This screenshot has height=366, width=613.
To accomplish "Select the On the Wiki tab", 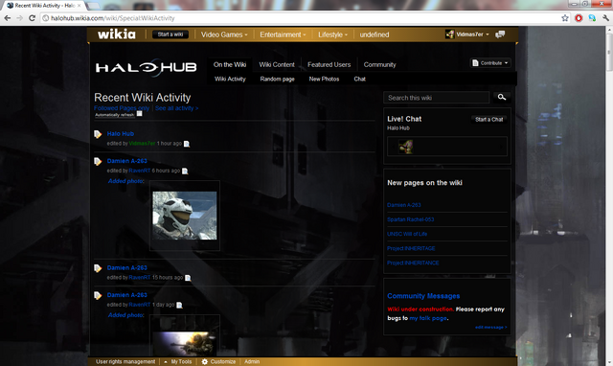I will pyautogui.click(x=230, y=64).
